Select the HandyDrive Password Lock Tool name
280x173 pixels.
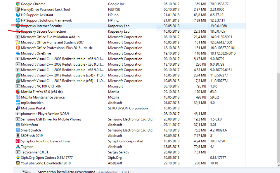pos(45,9)
